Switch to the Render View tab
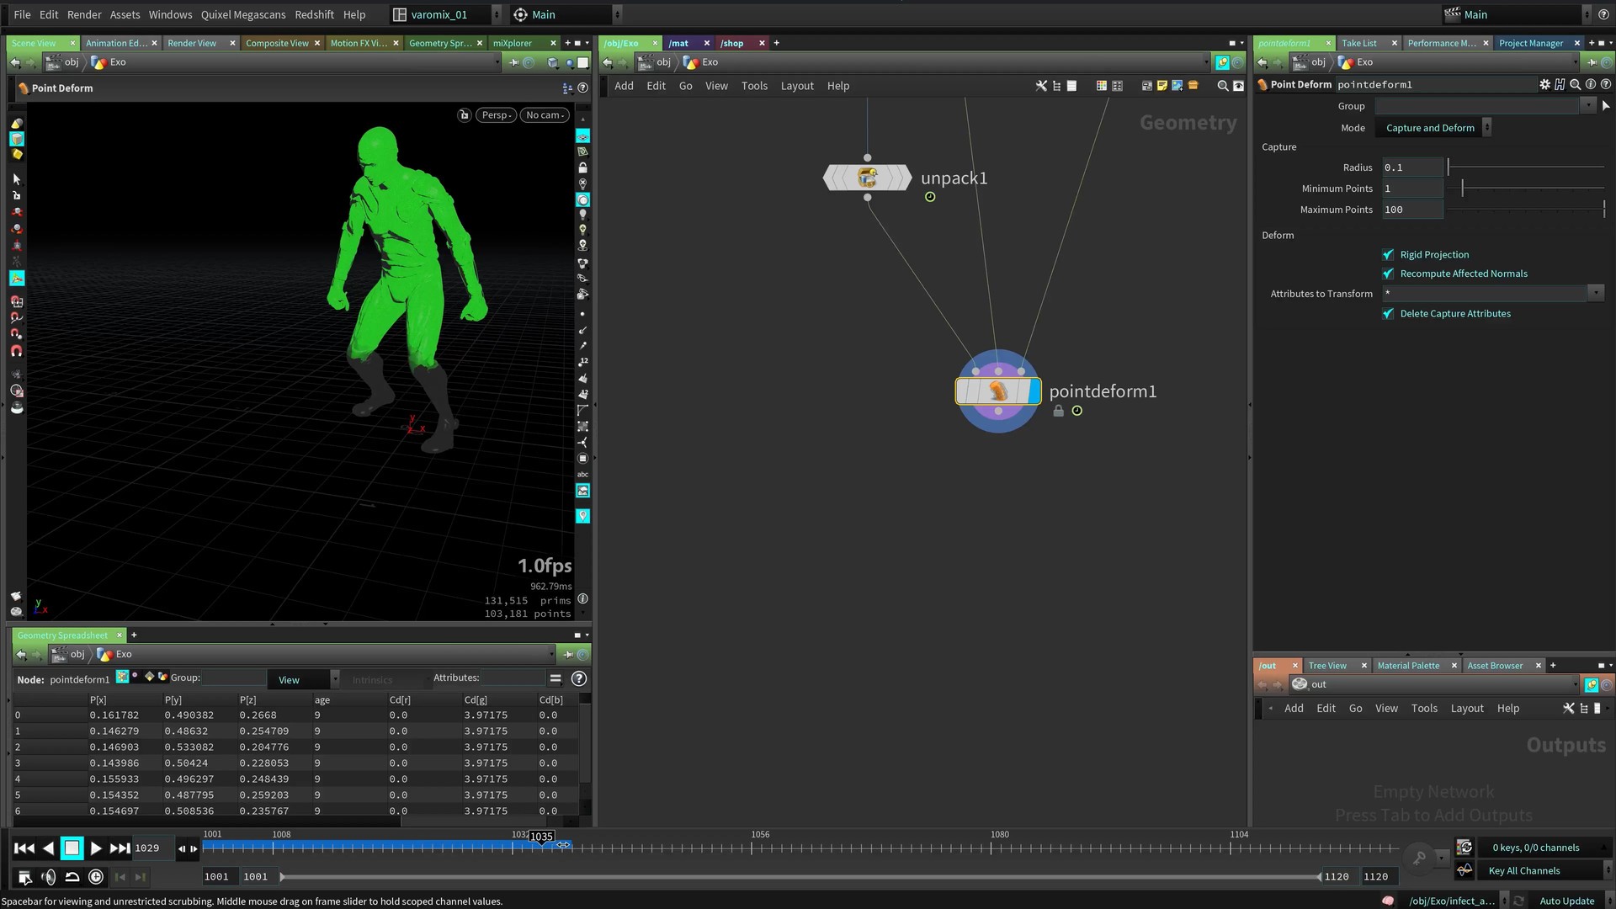This screenshot has width=1616, height=909. (x=192, y=43)
